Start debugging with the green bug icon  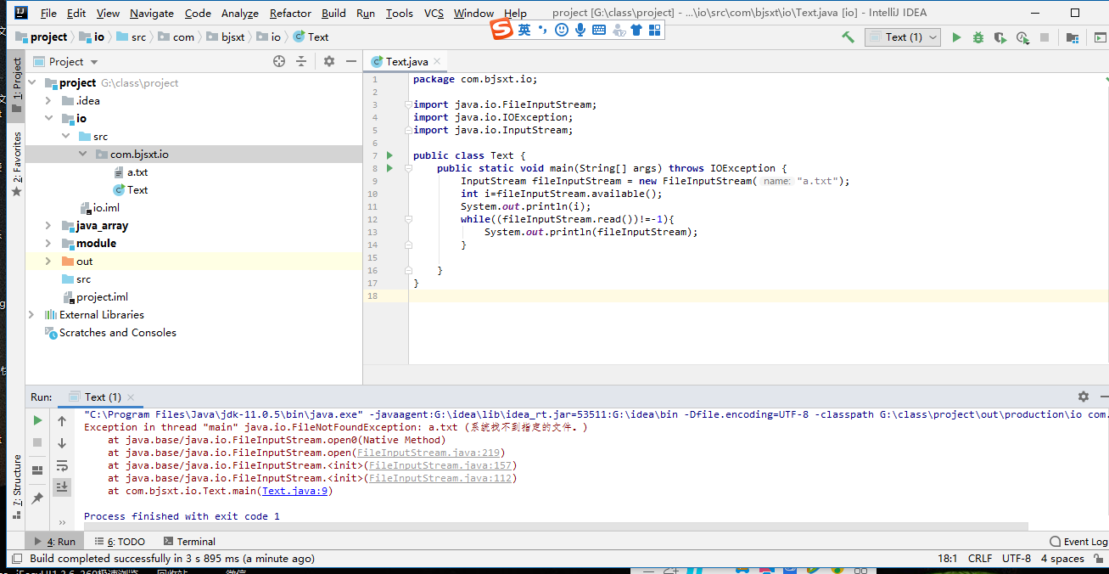click(x=978, y=37)
